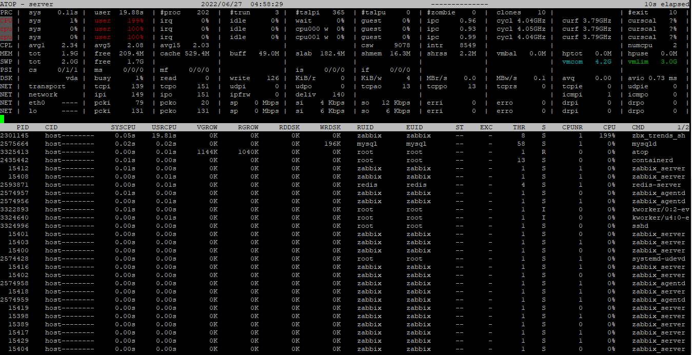Click the PID column header
692x355 pixels.
(x=23, y=127)
